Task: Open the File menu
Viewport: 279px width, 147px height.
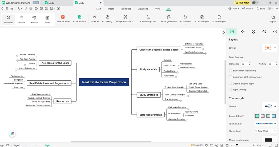Action: 11,8
